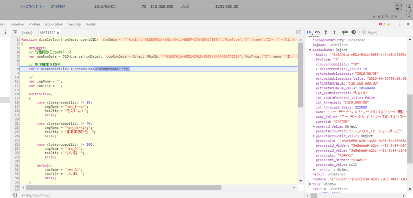This screenshot has height=198, width=413.
Task: Select 'closeprobability_Value: 70' scope entry
Action: 341,69
